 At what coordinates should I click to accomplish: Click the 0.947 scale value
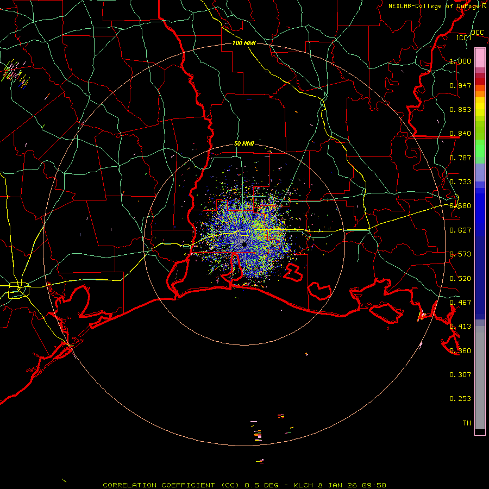pyautogui.click(x=460, y=85)
